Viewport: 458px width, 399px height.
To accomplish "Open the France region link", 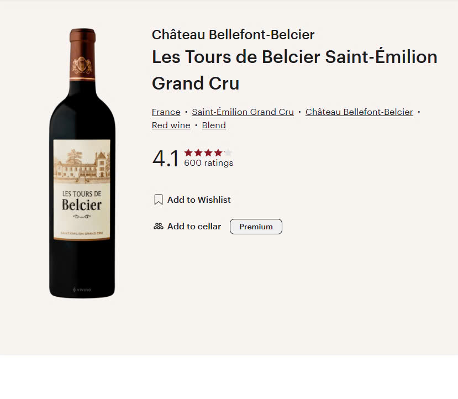I will point(166,112).
